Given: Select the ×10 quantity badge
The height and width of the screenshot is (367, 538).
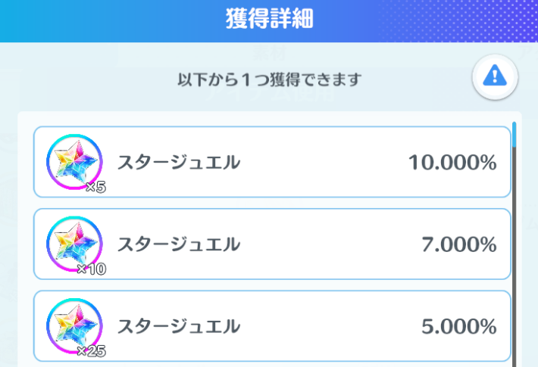Looking at the screenshot, I should click(x=92, y=269).
